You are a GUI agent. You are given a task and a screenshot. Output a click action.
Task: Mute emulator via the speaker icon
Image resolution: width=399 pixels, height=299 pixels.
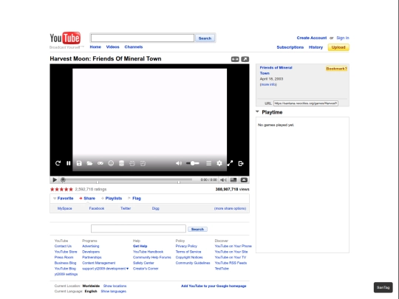[179, 163]
